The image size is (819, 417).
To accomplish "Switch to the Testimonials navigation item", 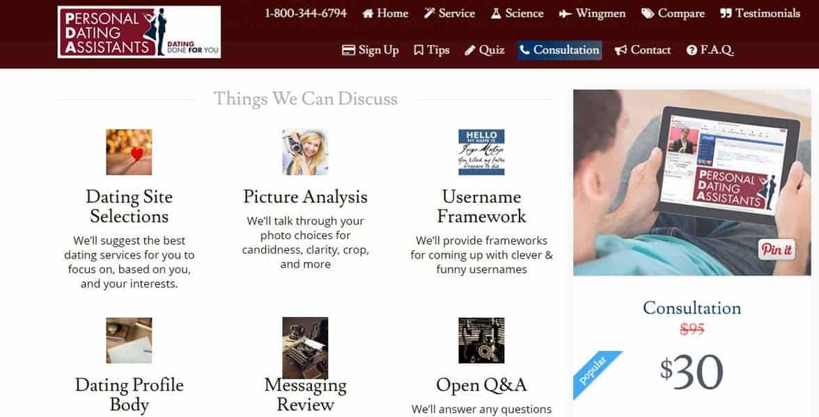I will (x=760, y=13).
